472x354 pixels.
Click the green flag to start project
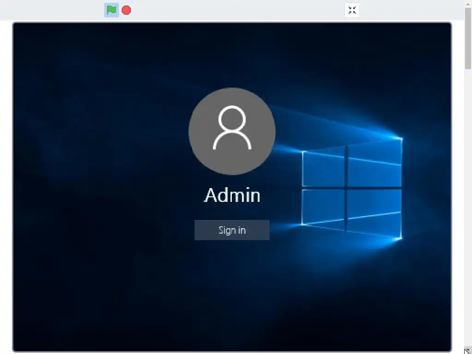112,10
